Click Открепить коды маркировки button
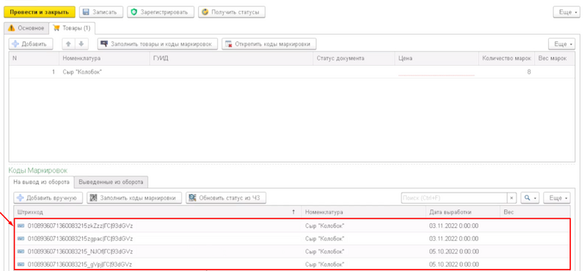 coord(269,44)
